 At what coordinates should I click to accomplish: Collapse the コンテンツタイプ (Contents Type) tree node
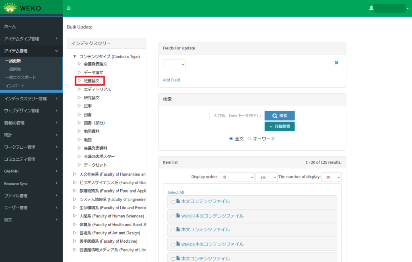(x=75, y=57)
